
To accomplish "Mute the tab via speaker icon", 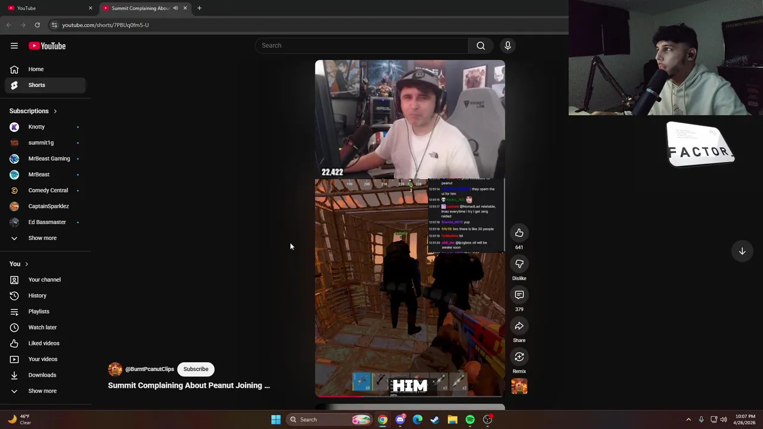I will coord(175,8).
